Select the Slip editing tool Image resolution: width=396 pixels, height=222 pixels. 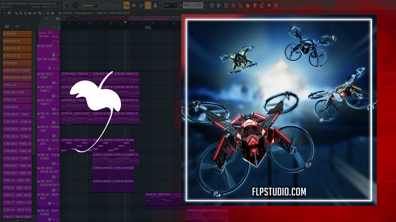tap(35, 13)
